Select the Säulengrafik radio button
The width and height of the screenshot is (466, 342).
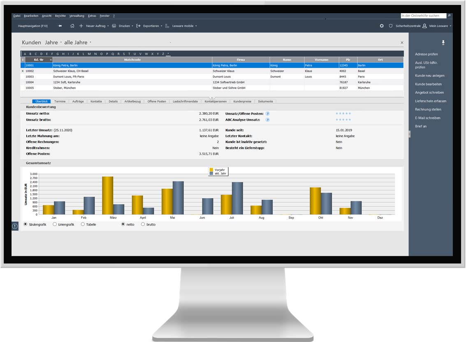point(25,224)
